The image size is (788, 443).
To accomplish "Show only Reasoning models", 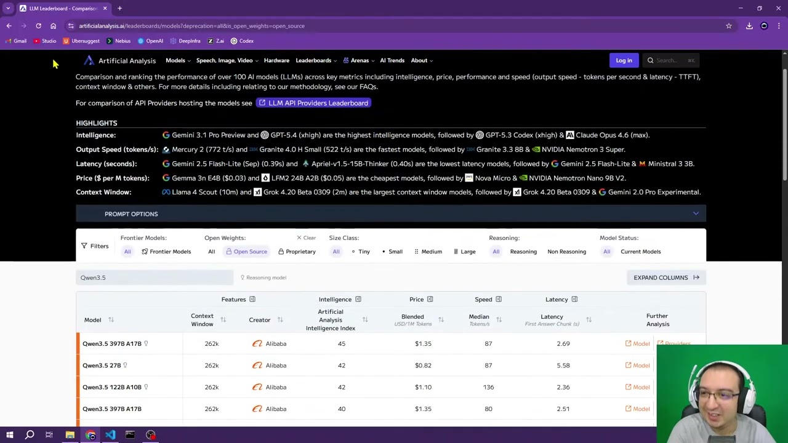I will click(523, 252).
